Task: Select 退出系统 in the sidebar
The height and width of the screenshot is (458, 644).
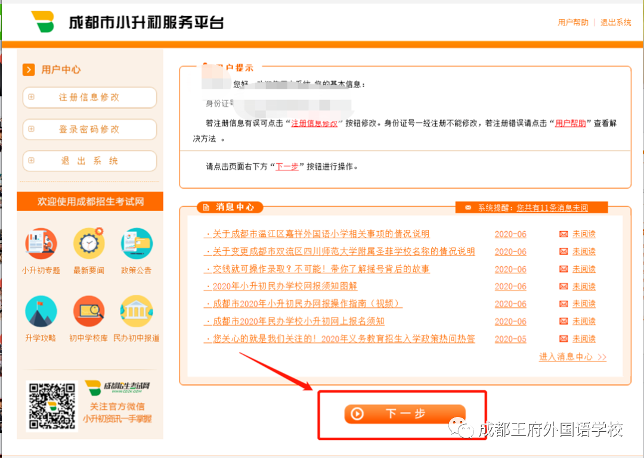Action: [x=89, y=161]
